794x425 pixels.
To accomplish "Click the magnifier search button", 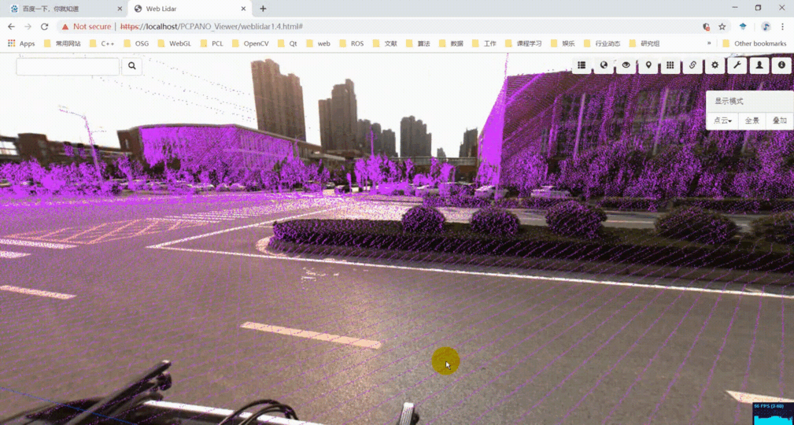I will tap(132, 66).
